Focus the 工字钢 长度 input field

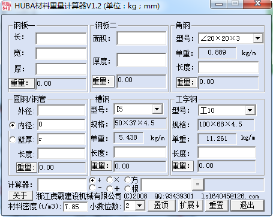227,153
